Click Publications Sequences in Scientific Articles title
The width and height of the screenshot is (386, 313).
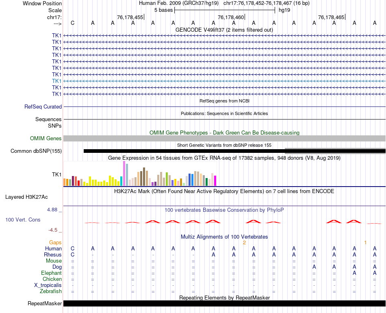tap(224, 113)
